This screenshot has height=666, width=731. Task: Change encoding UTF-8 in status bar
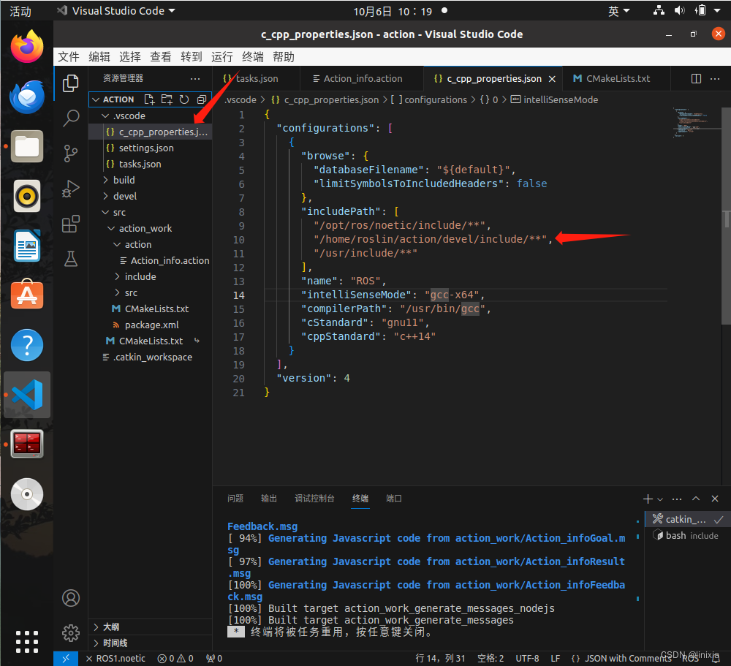[527, 659]
